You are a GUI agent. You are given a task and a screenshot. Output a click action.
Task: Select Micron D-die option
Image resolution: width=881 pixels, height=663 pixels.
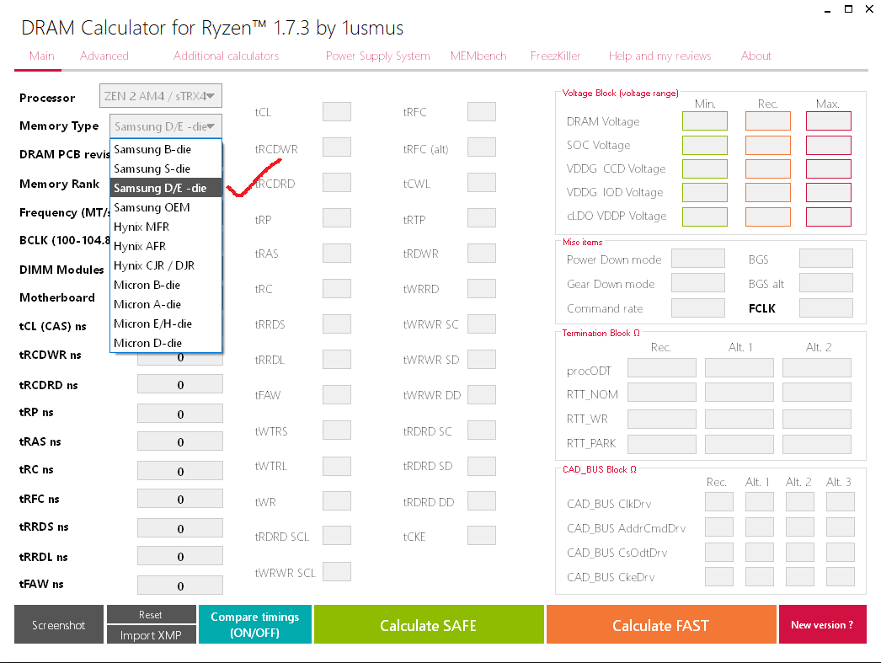point(166,343)
